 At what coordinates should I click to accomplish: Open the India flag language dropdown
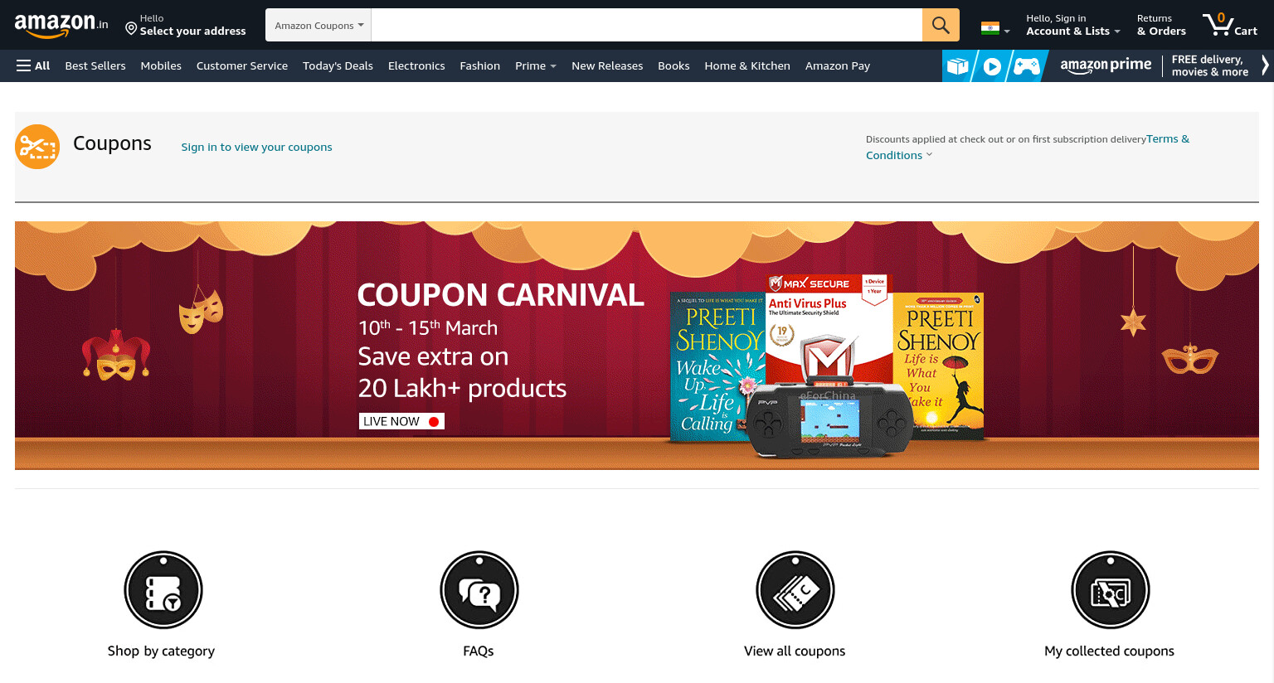[995, 28]
